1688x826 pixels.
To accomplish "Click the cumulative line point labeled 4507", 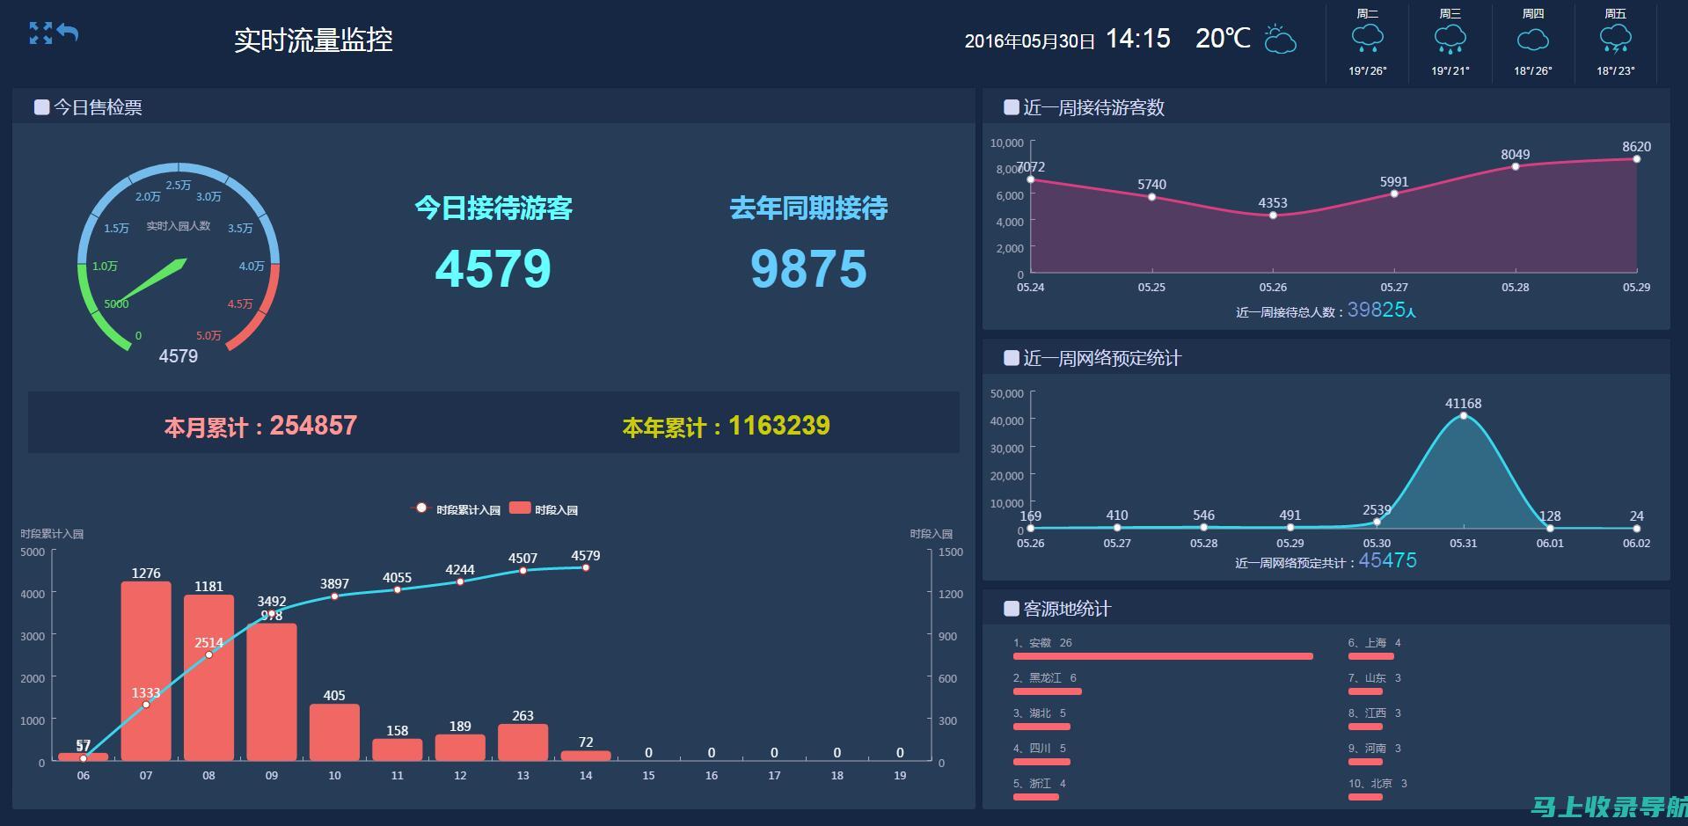I will click(523, 571).
